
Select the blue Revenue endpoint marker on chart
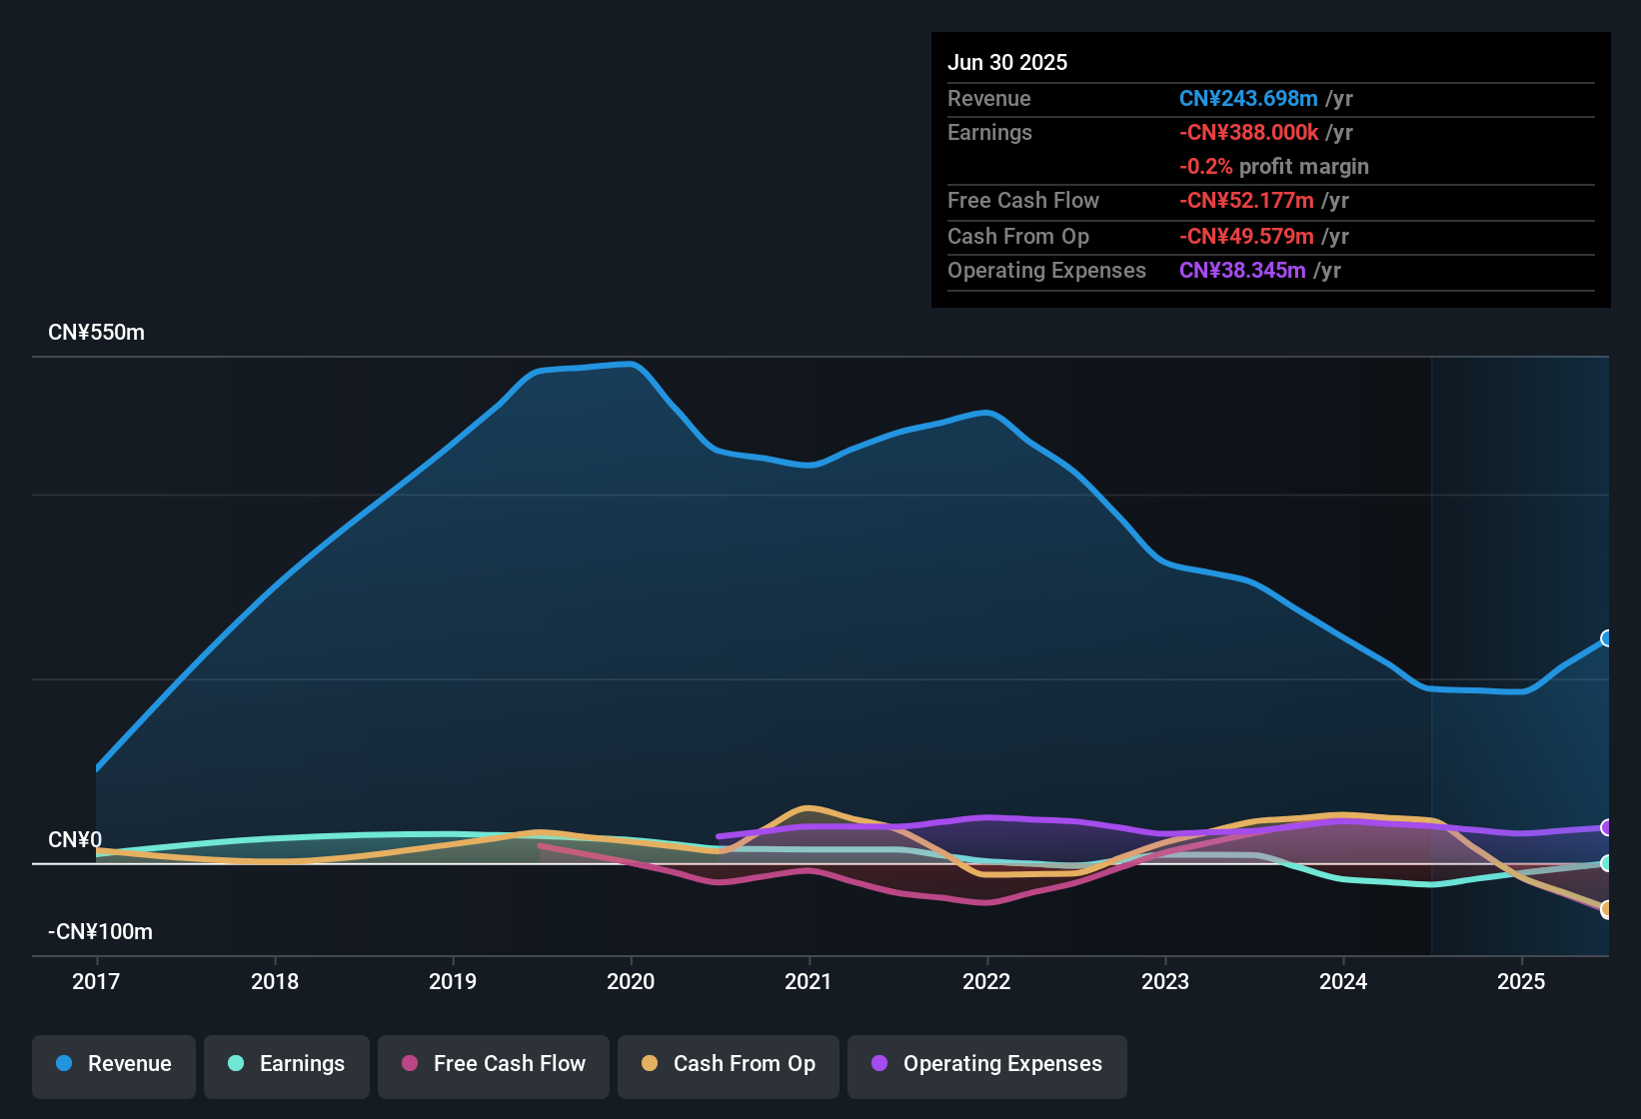(x=1608, y=637)
